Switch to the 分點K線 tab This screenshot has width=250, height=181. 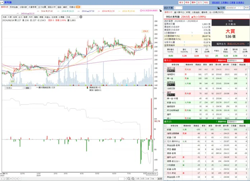[23, 7]
